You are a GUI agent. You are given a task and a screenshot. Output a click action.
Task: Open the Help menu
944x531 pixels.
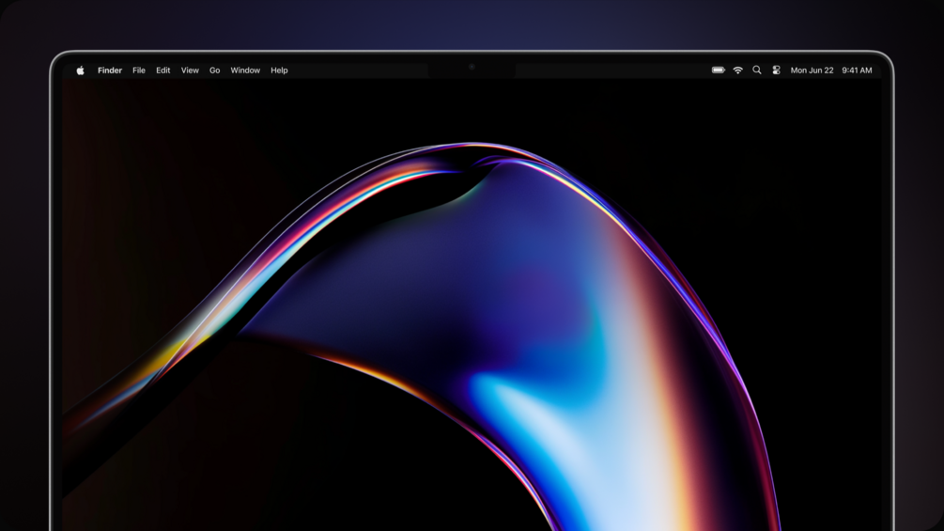(x=279, y=70)
